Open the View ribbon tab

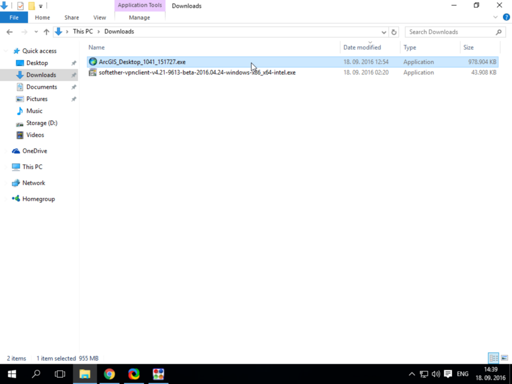[99, 17]
